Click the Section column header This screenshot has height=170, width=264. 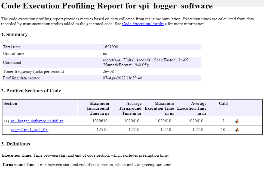[x=10, y=104]
